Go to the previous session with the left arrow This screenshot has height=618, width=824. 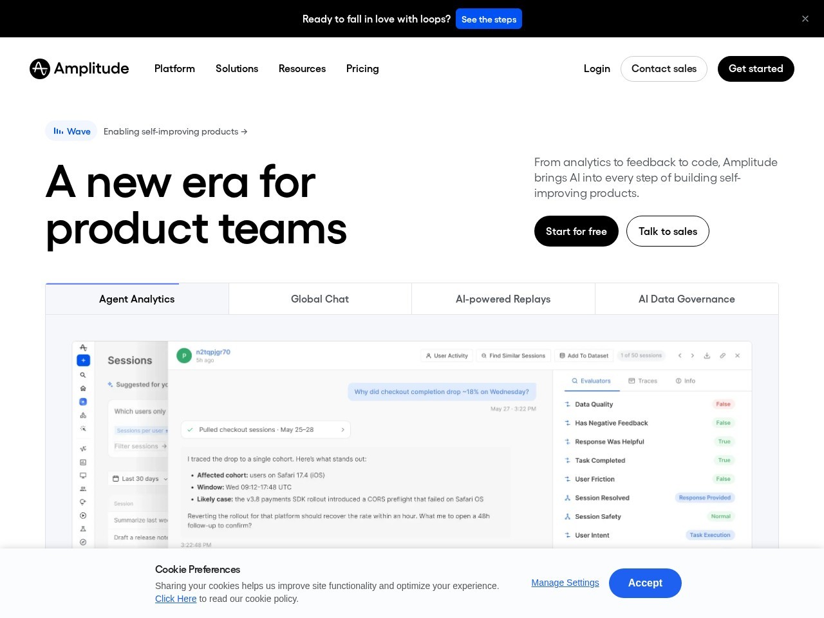(680, 355)
